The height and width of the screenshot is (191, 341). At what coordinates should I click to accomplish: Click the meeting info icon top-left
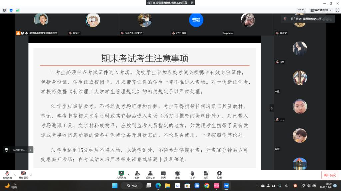tap(4, 10)
